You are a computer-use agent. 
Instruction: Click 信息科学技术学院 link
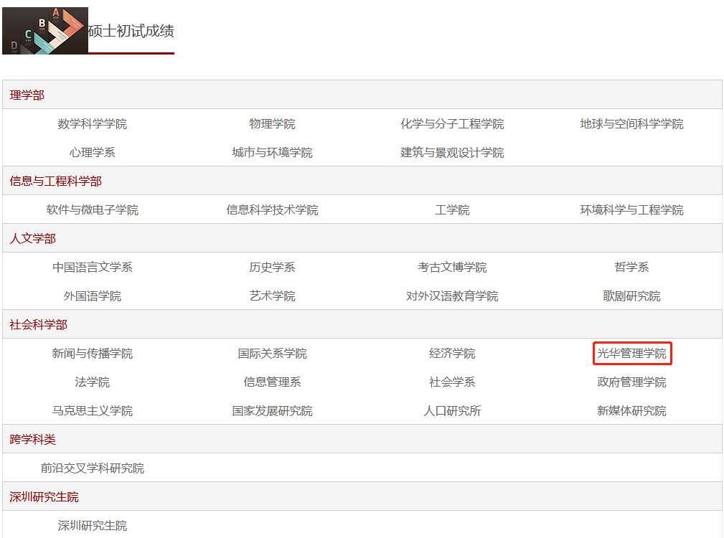(x=272, y=210)
